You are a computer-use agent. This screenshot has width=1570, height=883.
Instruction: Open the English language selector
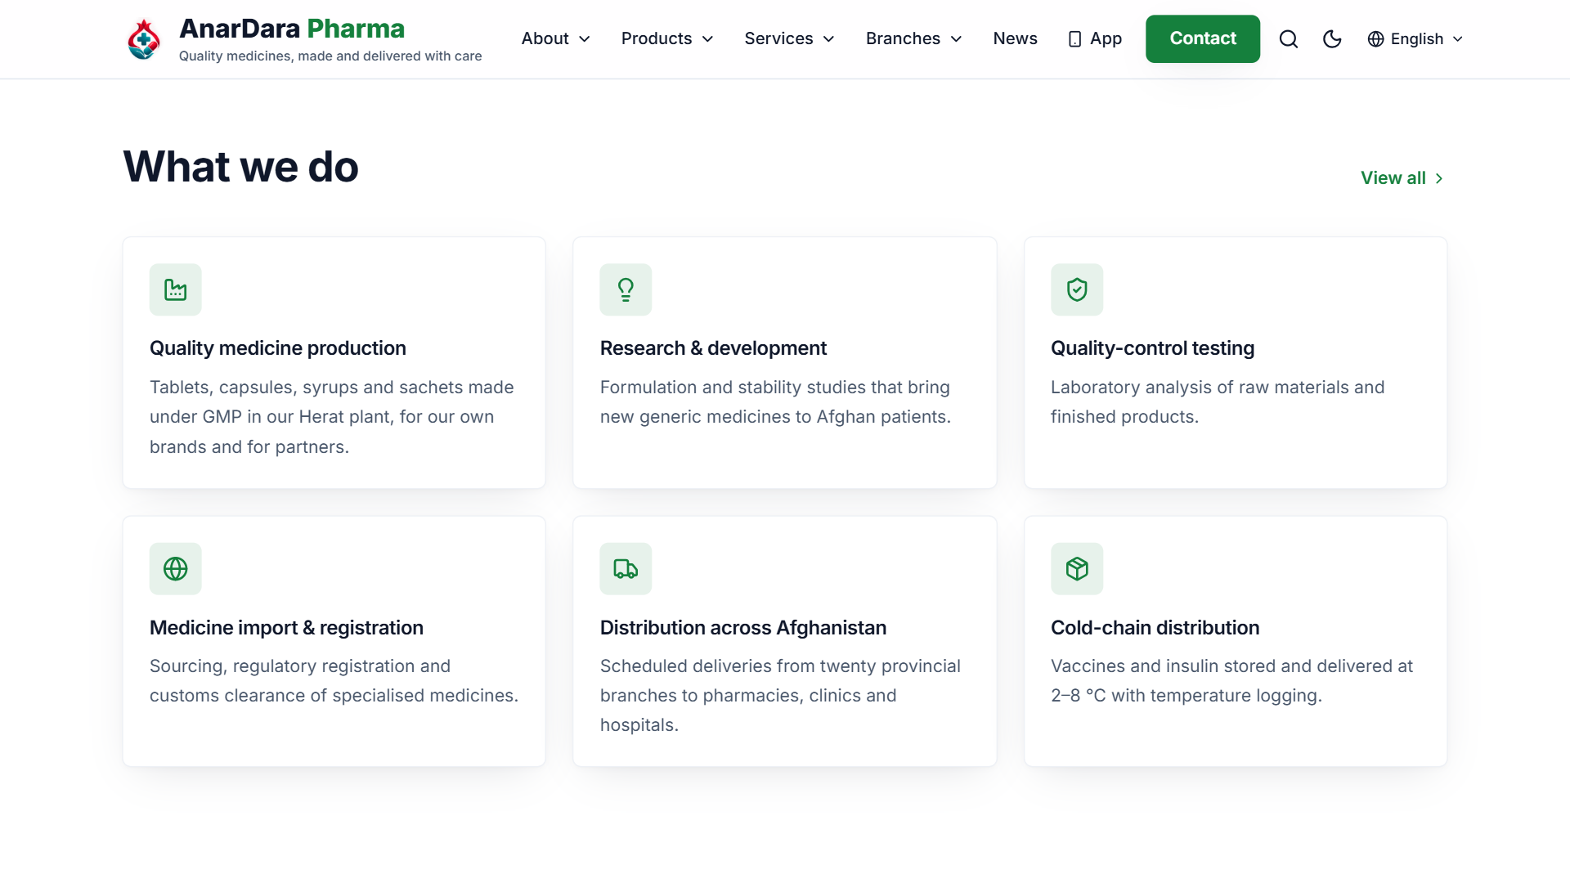point(1415,38)
